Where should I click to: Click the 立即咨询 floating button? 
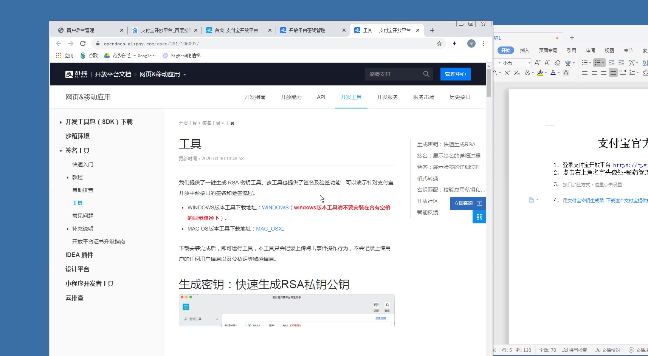[468, 203]
